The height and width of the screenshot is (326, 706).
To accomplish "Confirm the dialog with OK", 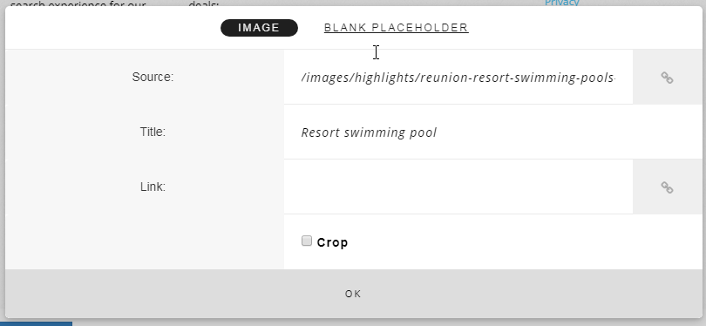I will point(353,294).
